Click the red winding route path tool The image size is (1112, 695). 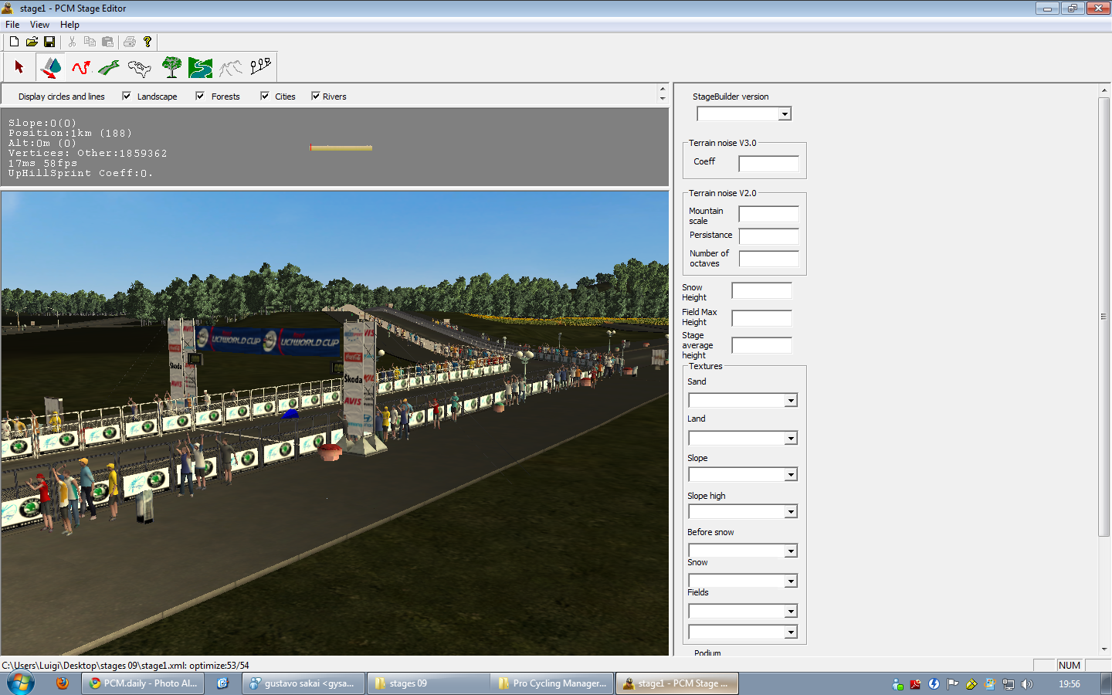tap(81, 68)
